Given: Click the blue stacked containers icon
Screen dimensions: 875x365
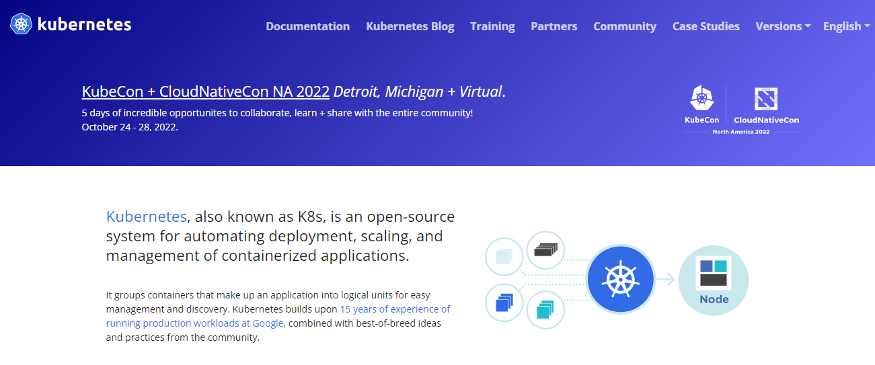Looking at the screenshot, I should click(x=504, y=302).
